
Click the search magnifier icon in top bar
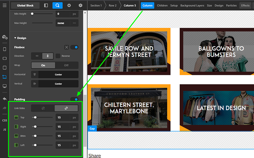pos(57,6)
